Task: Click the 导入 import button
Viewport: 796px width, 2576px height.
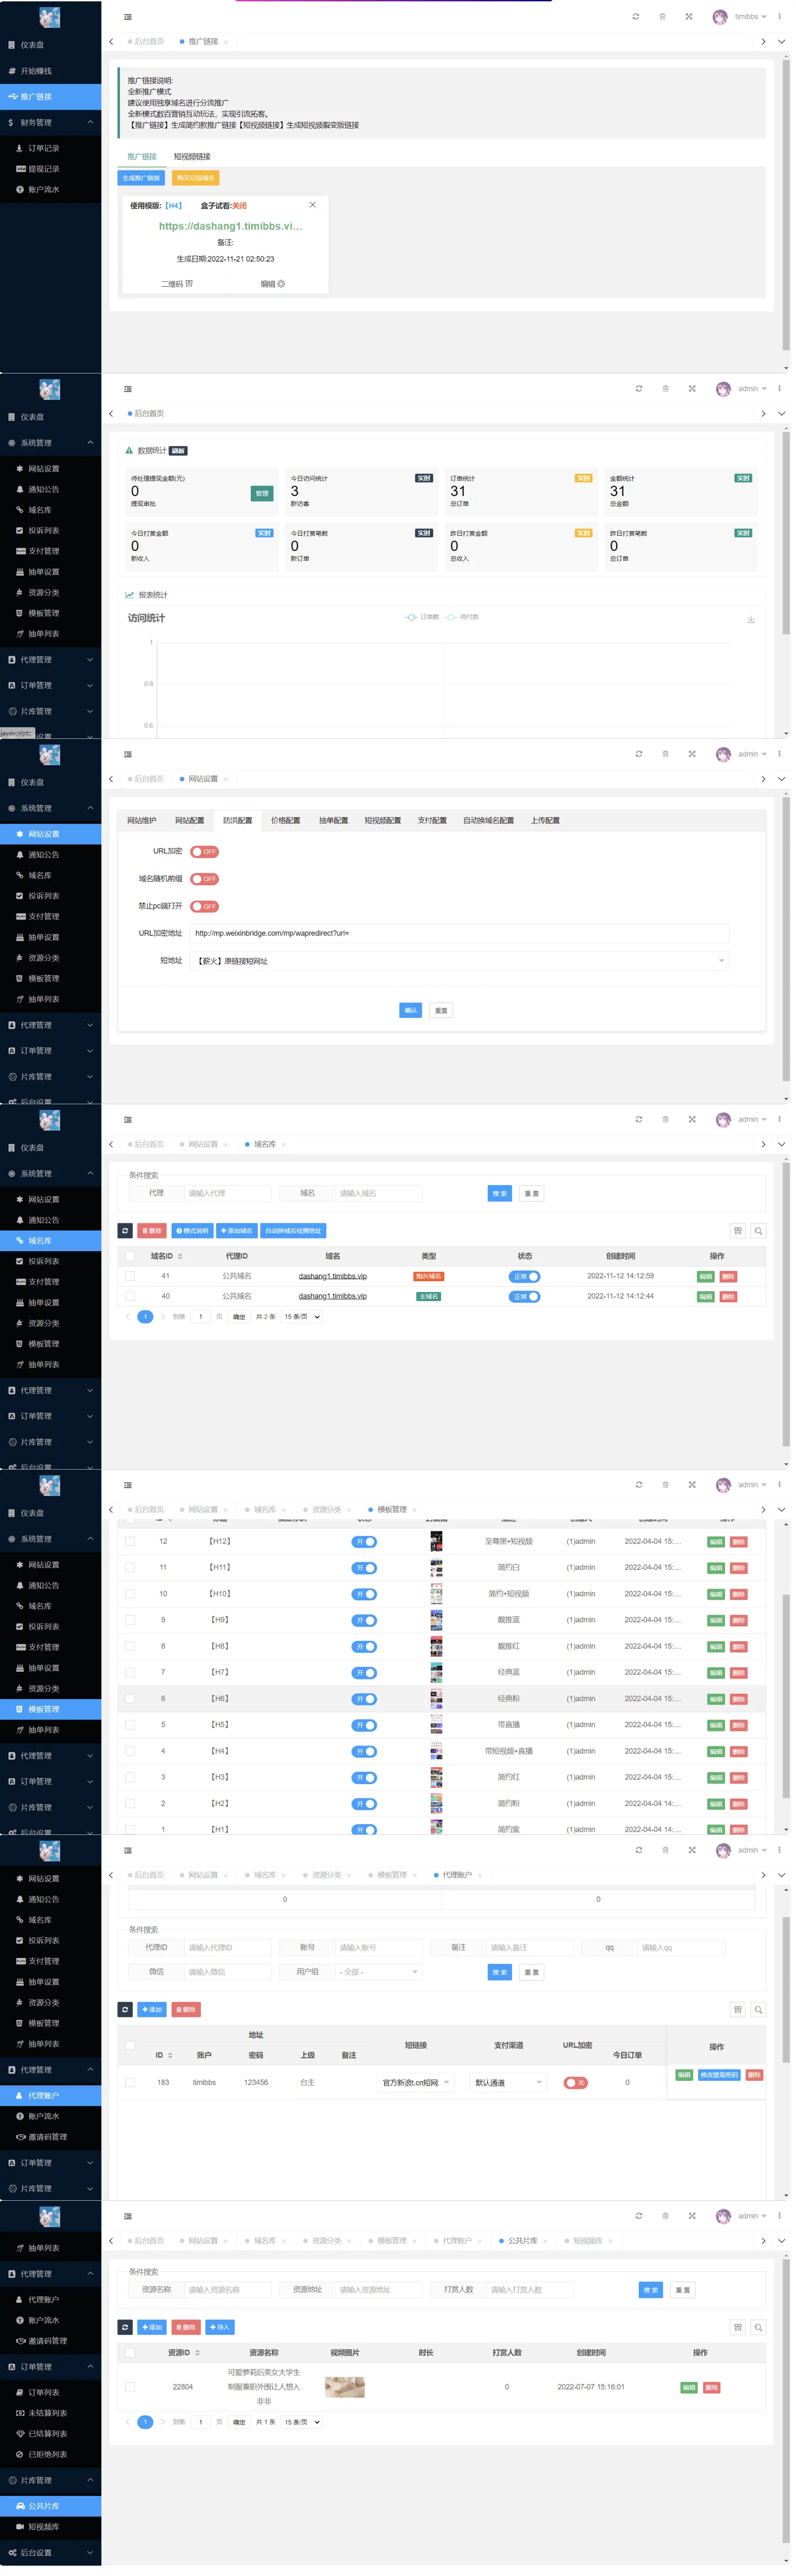Action: (219, 2327)
